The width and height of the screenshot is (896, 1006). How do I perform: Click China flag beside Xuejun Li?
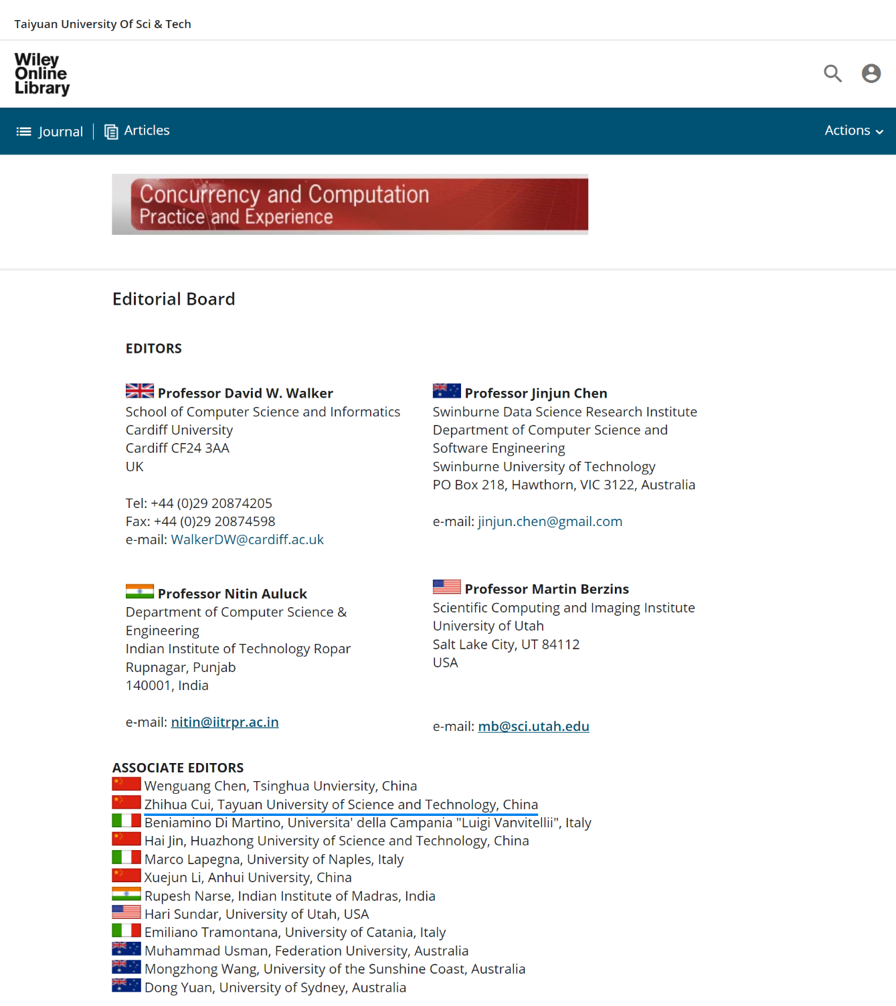click(126, 875)
